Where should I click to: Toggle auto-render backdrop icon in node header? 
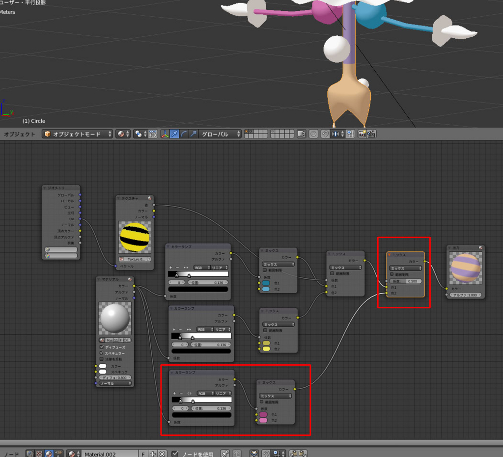[x=254, y=454]
